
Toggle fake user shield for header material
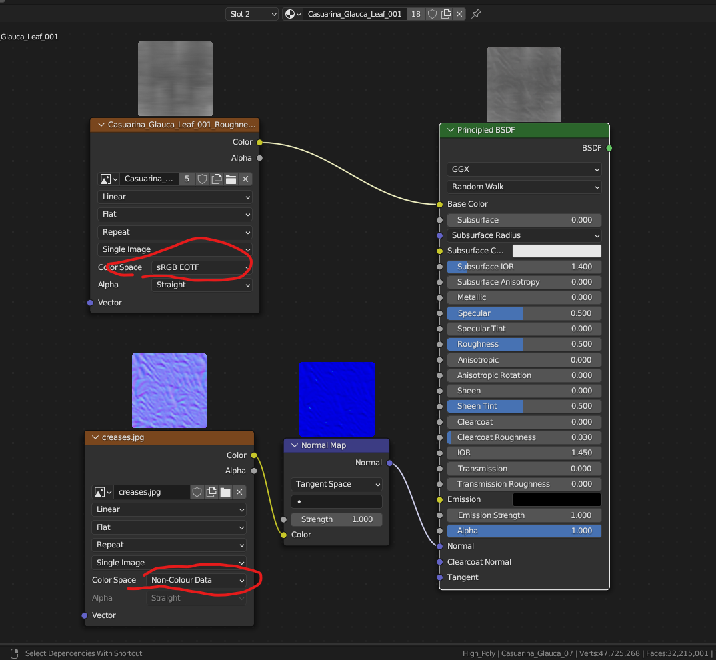432,14
